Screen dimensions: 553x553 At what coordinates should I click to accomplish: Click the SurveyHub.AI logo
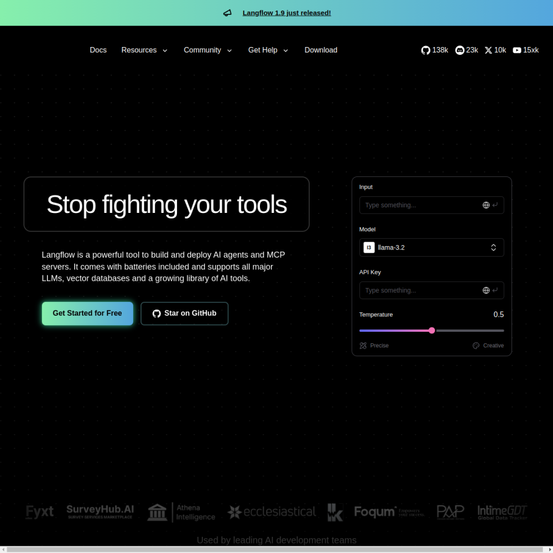point(100,512)
